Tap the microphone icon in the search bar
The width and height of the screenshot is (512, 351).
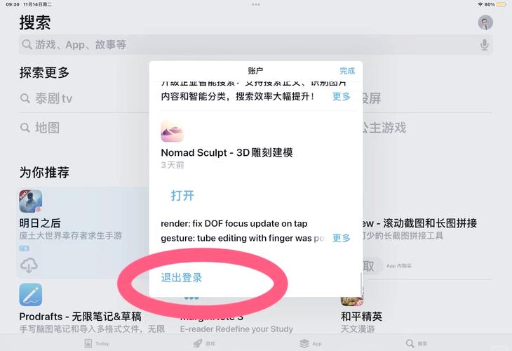click(484, 45)
